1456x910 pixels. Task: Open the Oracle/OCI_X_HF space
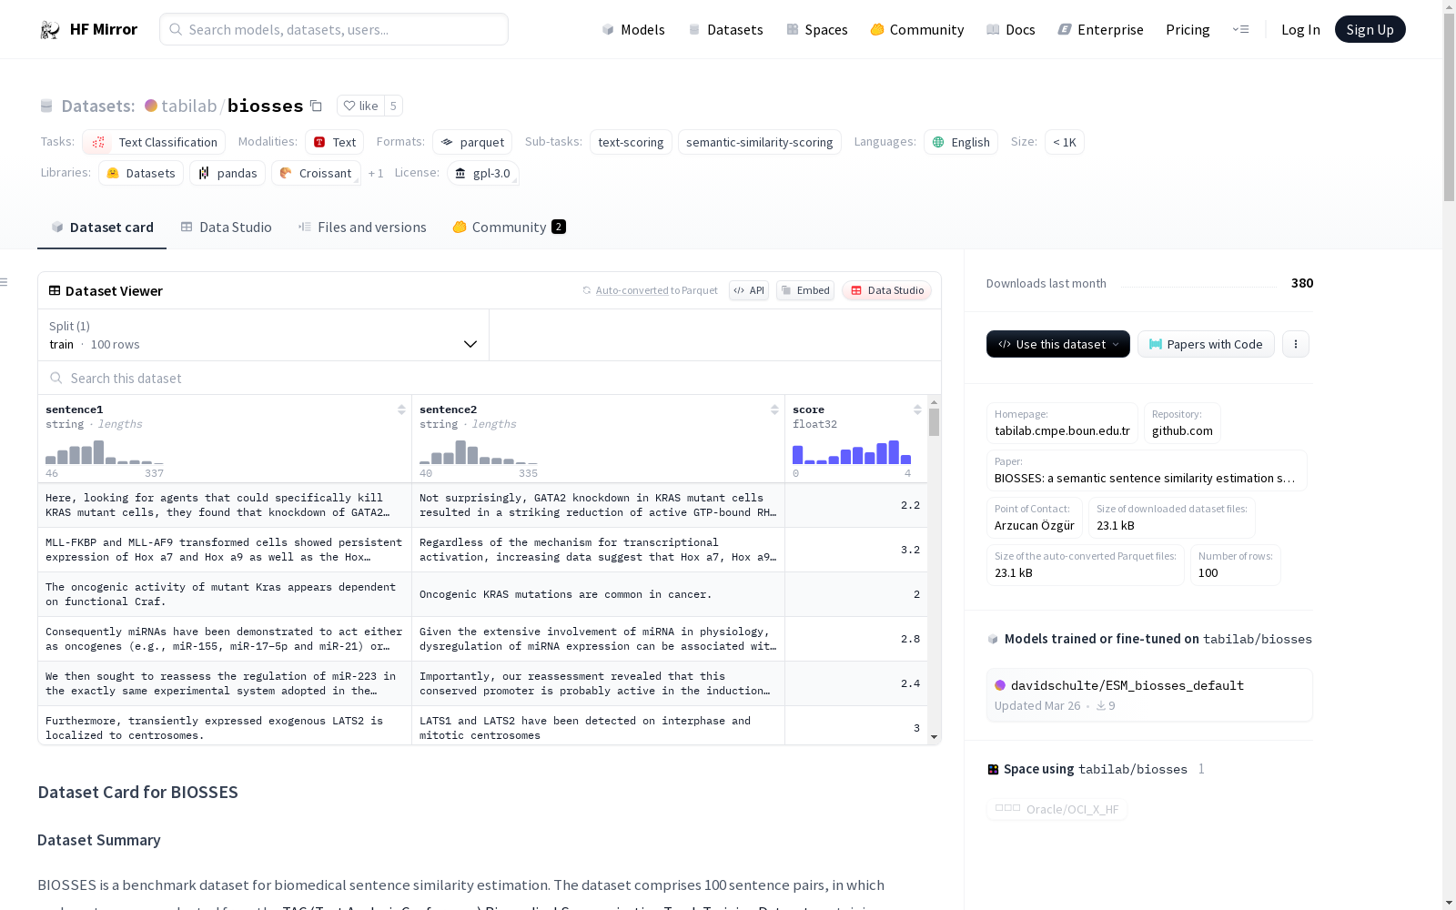click(1057, 809)
